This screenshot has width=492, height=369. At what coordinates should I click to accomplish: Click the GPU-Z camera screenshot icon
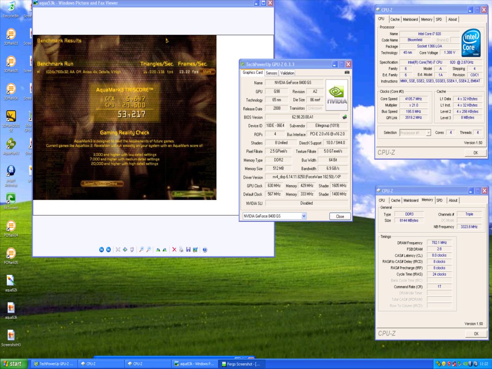pos(347,72)
